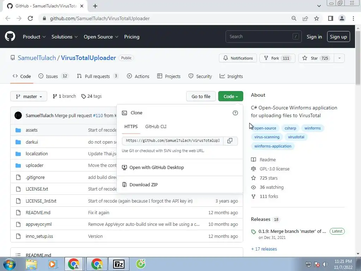Click the virustotal topic tag
Image resolution: width=361 pixels, height=271 pixels.
[x=296, y=137]
